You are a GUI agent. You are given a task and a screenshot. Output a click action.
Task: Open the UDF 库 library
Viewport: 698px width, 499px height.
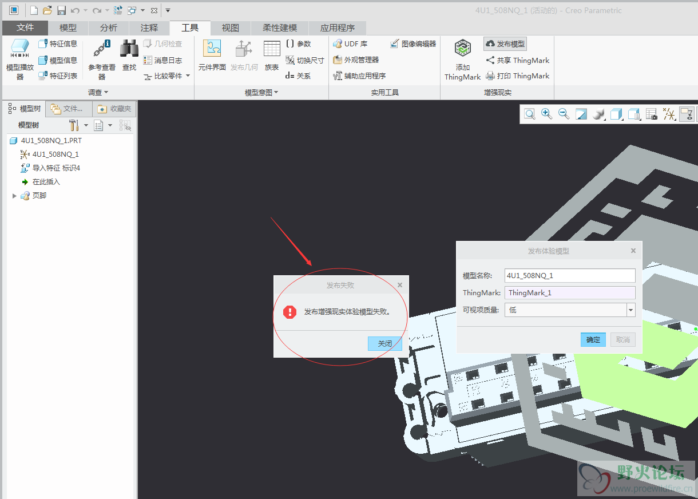[350, 44]
